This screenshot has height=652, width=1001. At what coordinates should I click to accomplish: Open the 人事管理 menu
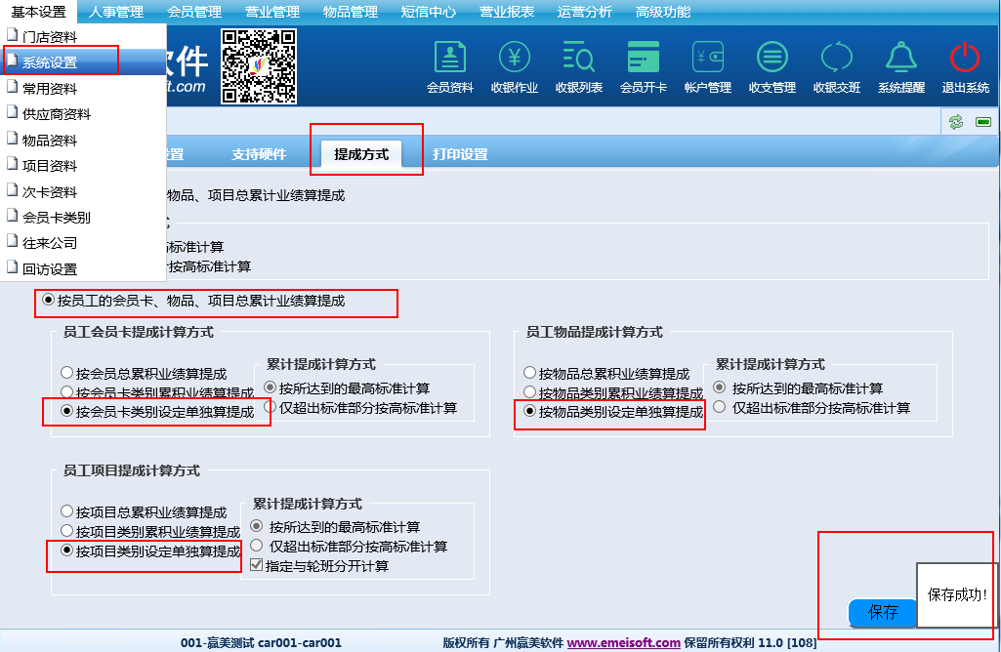point(115,12)
